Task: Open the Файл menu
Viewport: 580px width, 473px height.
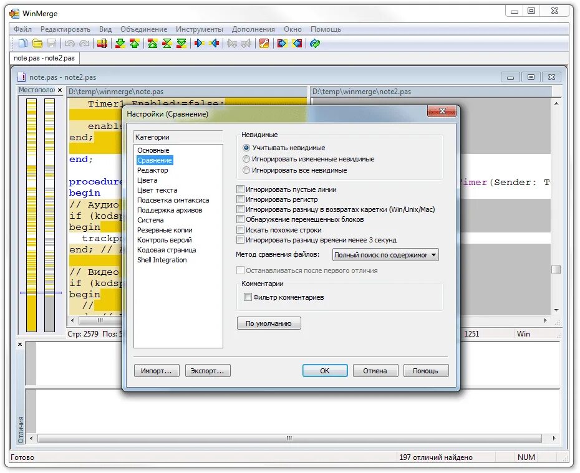Action: pos(22,29)
